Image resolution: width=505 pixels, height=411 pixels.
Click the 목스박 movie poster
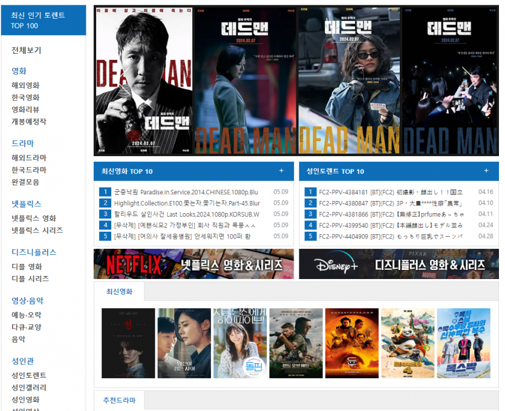coord(463,343)
